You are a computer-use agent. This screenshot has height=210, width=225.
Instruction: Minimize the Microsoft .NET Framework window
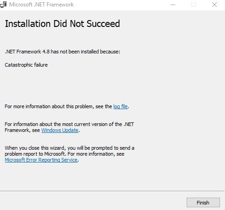pos(173,5)
